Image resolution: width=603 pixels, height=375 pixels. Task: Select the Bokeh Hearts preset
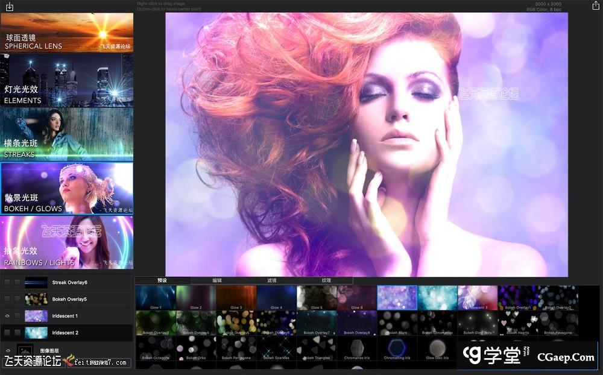[518, 323]
